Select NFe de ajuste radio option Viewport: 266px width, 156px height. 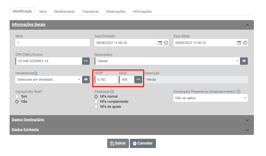tap(96, 107)
